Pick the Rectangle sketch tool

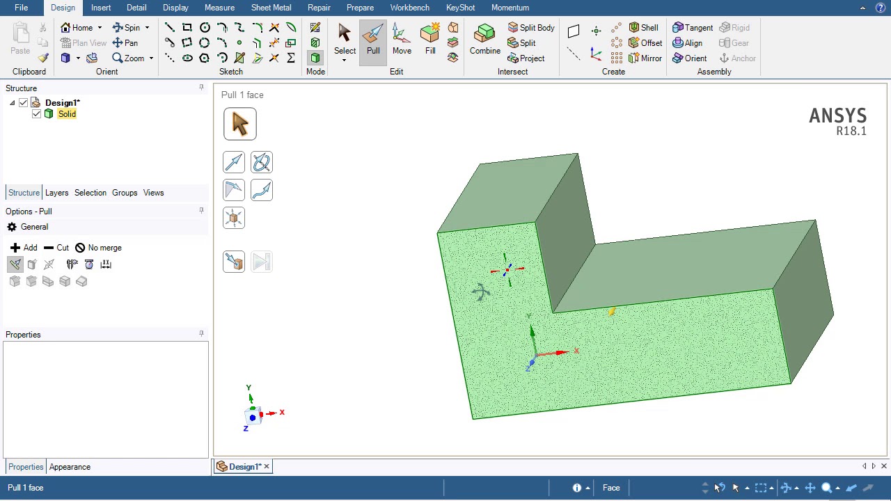[187, 27]
